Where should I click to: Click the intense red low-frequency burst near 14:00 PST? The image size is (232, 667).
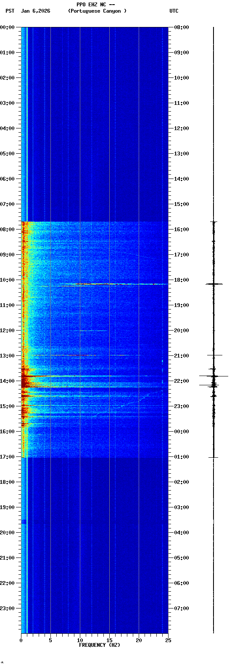pos(27,381)
